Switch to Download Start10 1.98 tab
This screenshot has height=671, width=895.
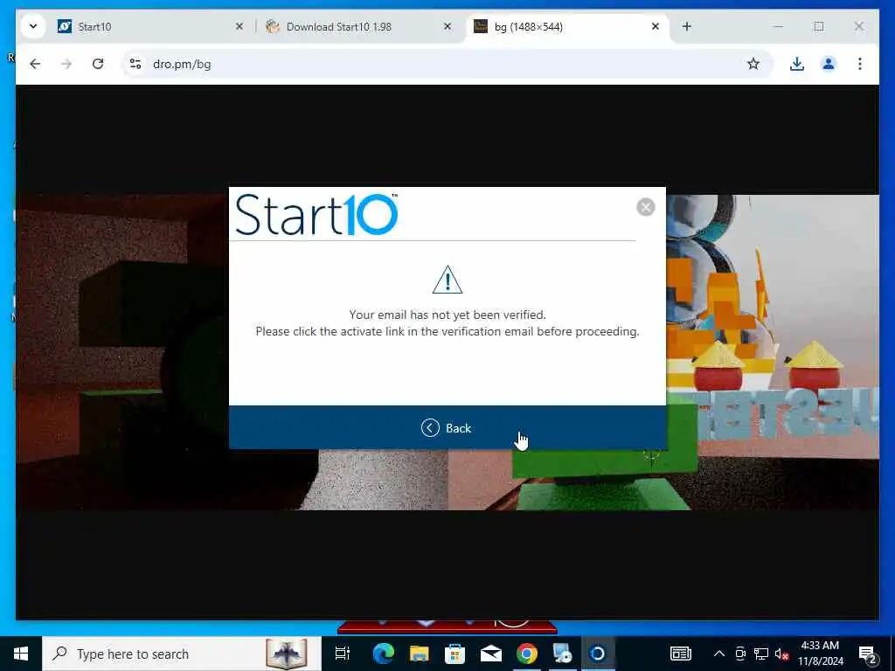click(359, 27)
